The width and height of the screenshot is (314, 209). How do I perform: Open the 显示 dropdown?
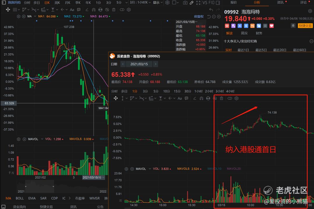[158, 3]
